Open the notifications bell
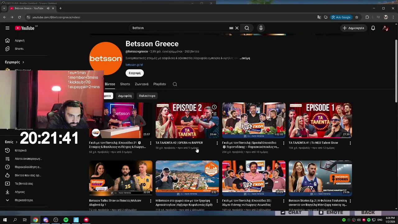The image size is (398, 224). click(x=373, y=28)
